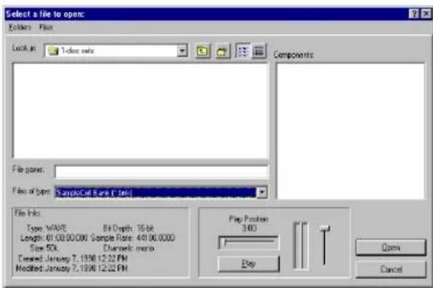Click the Sample Rate value text

pyautogui.click(x=156, y=238)
